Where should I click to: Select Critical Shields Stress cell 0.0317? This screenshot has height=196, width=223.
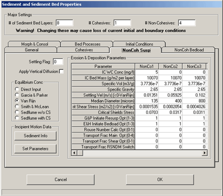tap(171, 112)
